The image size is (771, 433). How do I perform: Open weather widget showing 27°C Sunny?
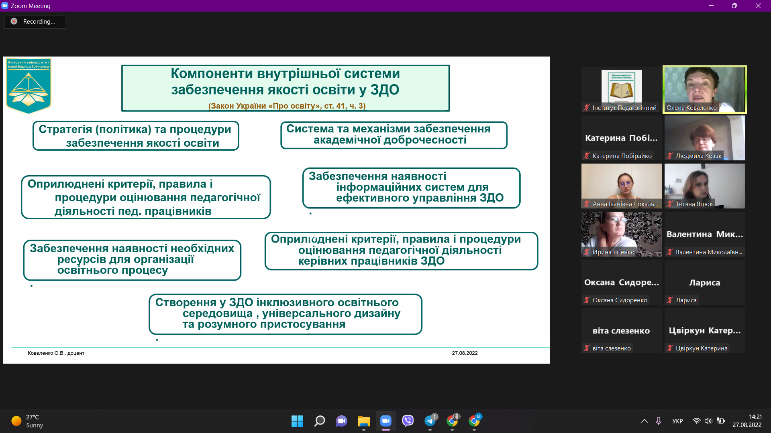[x=27, y=421]
